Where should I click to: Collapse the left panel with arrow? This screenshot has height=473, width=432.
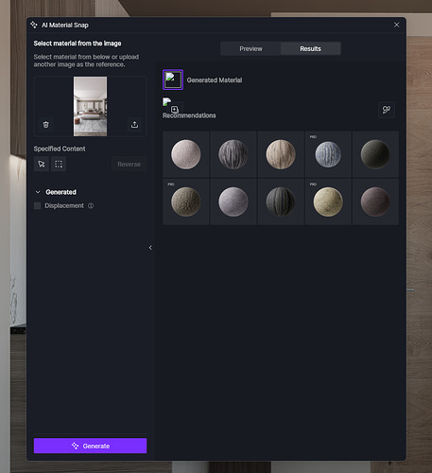150,248
